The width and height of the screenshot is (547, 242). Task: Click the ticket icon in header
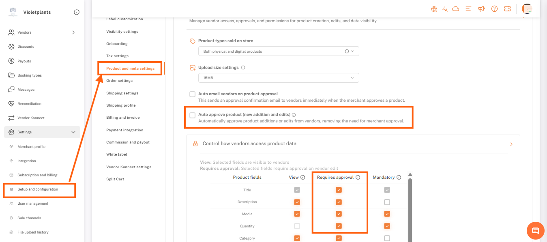point(507,9)
